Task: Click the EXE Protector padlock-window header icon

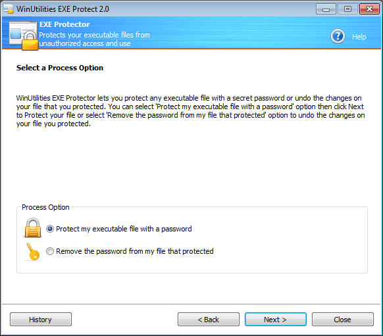Action: coord(24,36)
